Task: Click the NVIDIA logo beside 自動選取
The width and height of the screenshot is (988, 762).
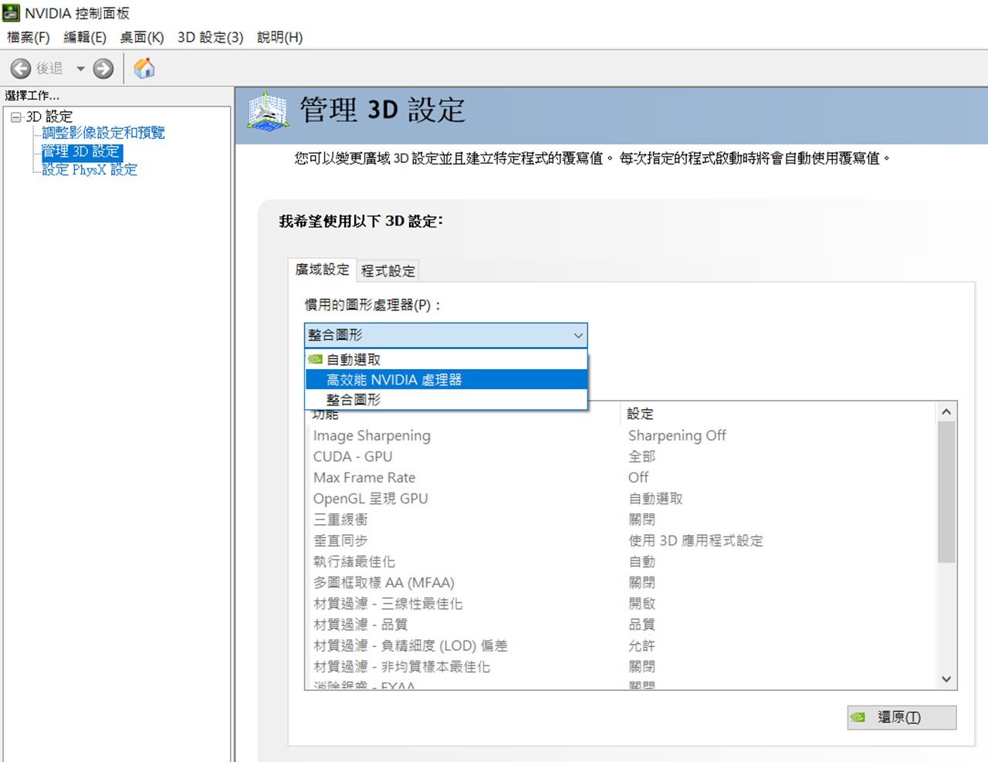Action: coord(315,360)
